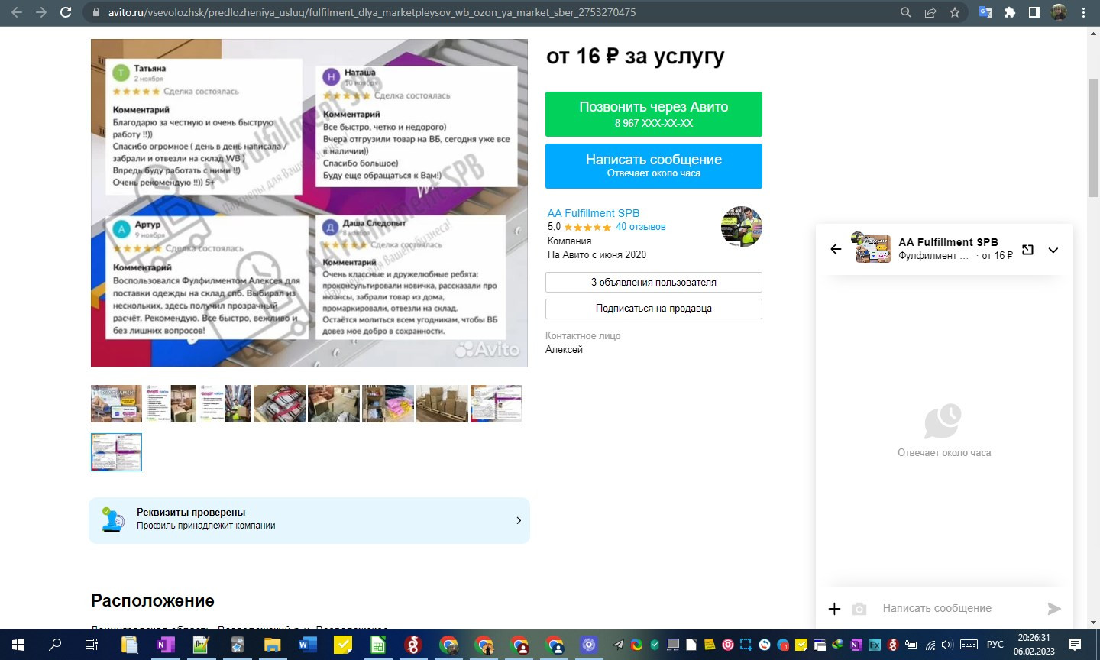Open LibreOffice Calc from taskbar
This screenshot has height=660, width=1100.
tap(377, 645)
